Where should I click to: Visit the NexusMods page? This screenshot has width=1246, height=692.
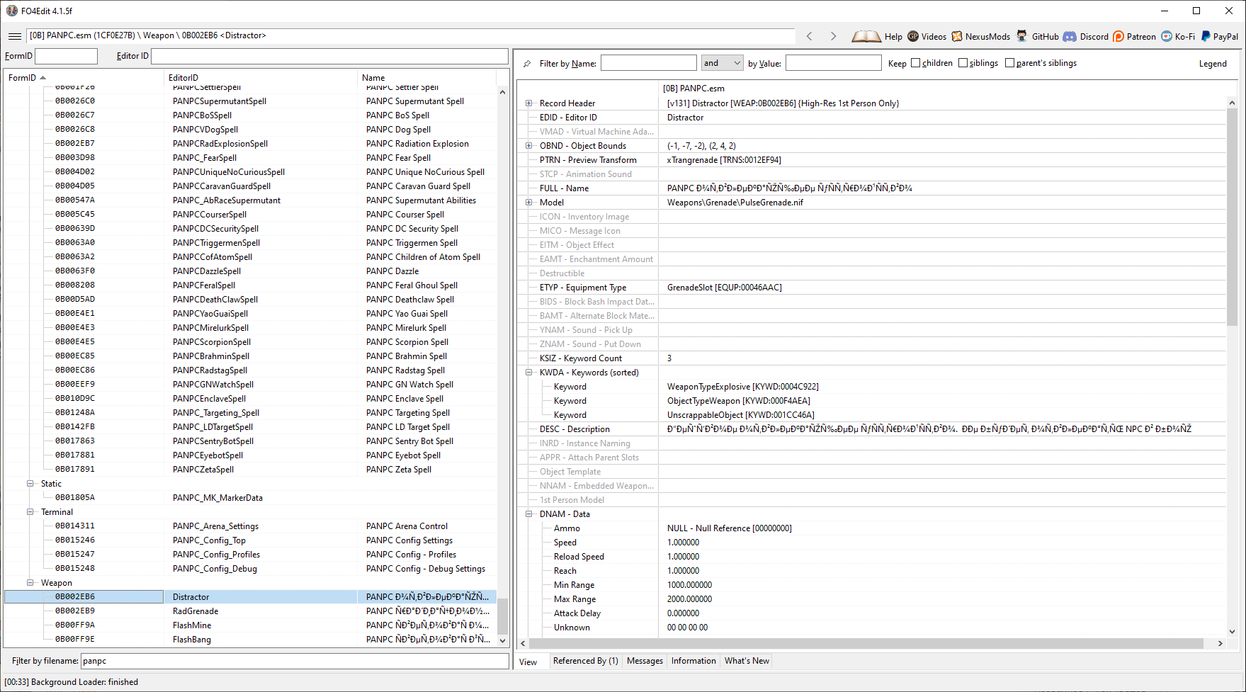[980, 36]
